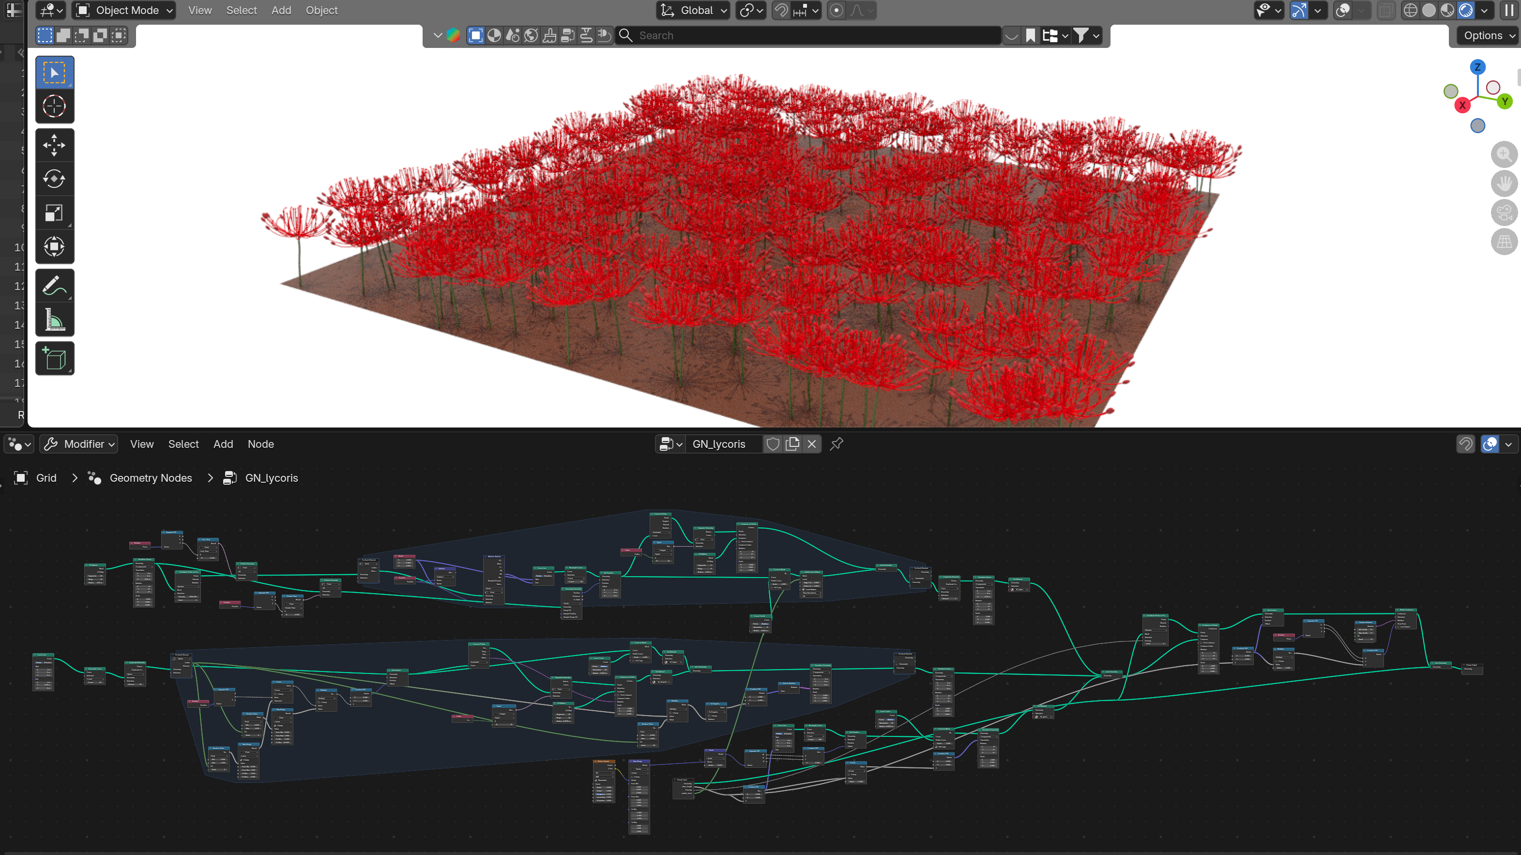
Task: Switch perspective/orthographic grid icon
Action: click(1503, 241)
